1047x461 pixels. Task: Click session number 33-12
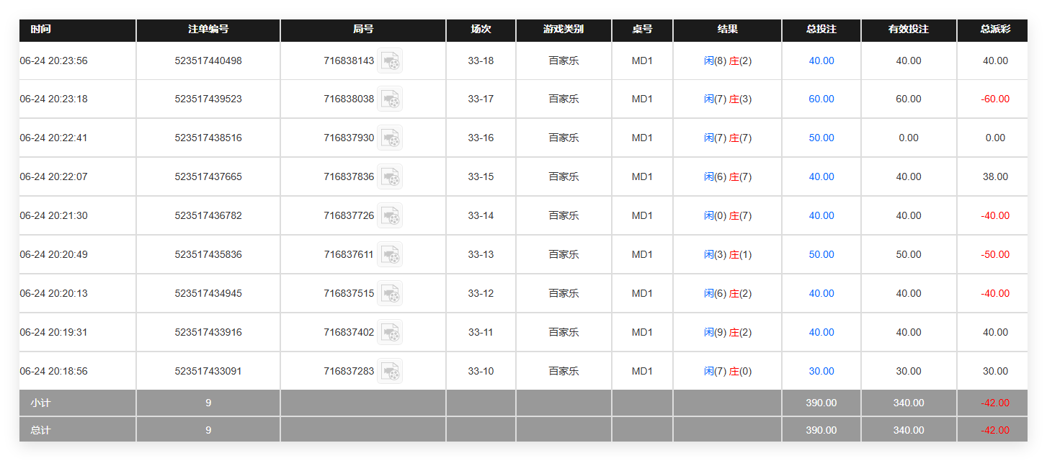click(x=481, y=293)
